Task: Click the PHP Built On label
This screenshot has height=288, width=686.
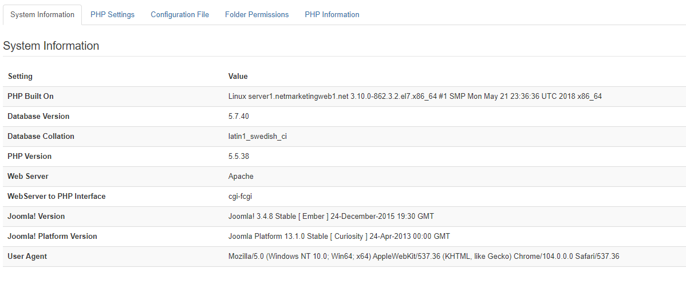Action: pyautogui.click(x=30, y=97)
